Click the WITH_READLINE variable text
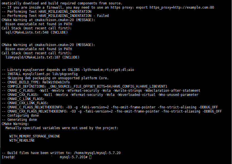The width and height of the screenshot is (232, 164). [22, 140]
